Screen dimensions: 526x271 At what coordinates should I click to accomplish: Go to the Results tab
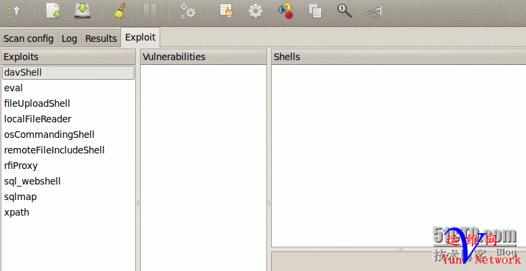pos(101,39)
